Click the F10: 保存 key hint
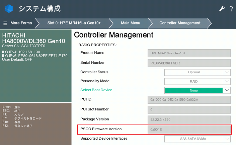Viewport: 240px width, 145px height. [x=11, y=122]
